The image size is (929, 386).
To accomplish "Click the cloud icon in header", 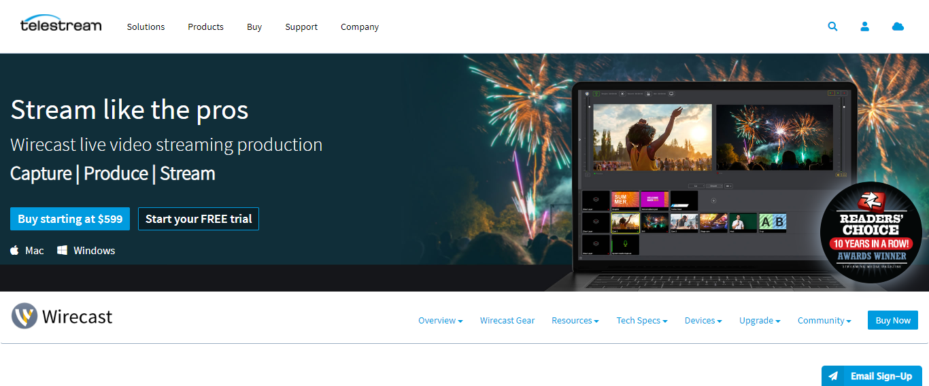I will point(898,27).
